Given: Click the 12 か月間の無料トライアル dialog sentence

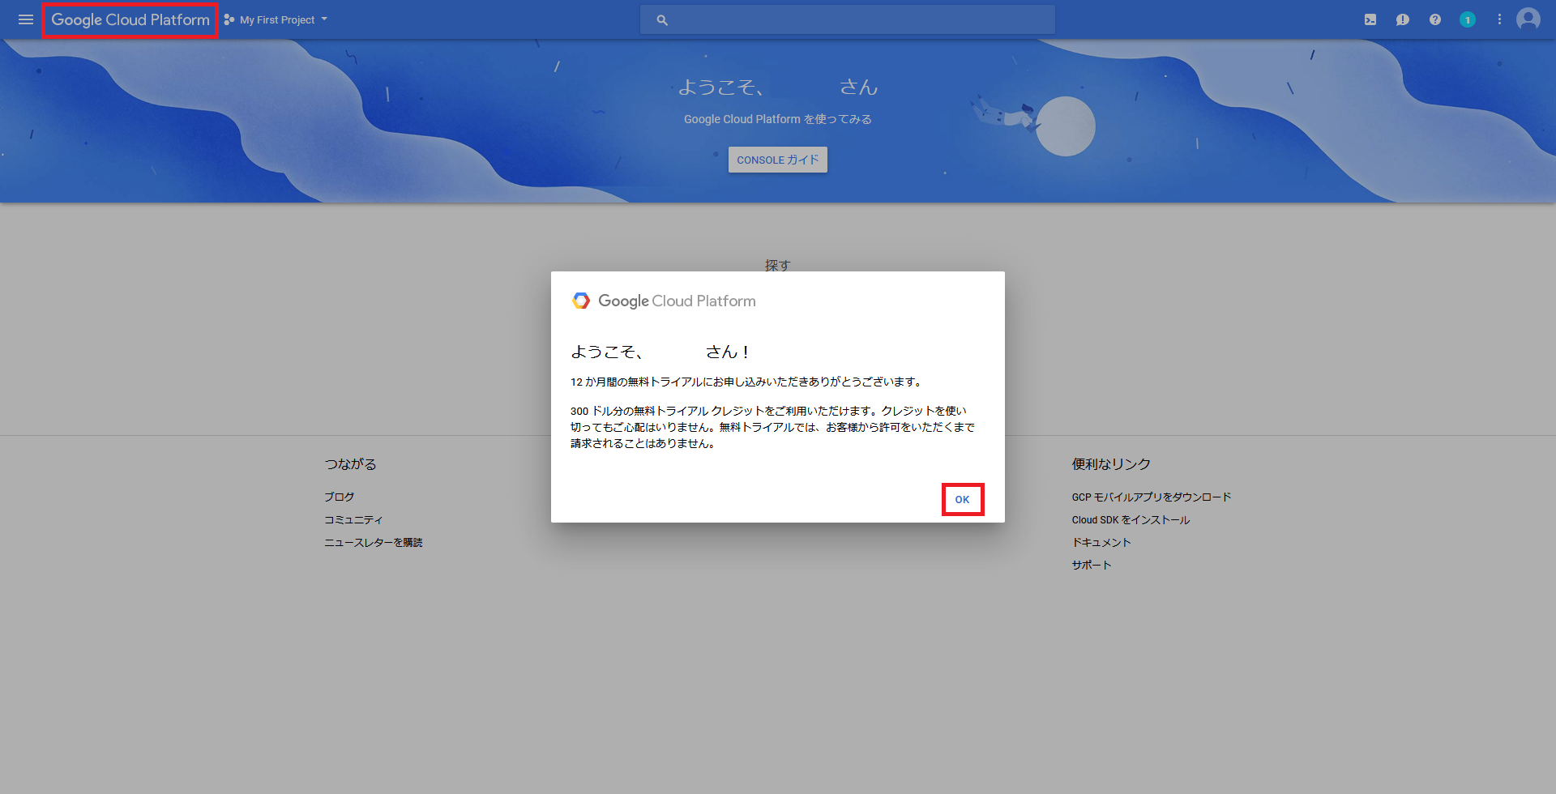Looking at the screenshot, I should tap(746, 382).
